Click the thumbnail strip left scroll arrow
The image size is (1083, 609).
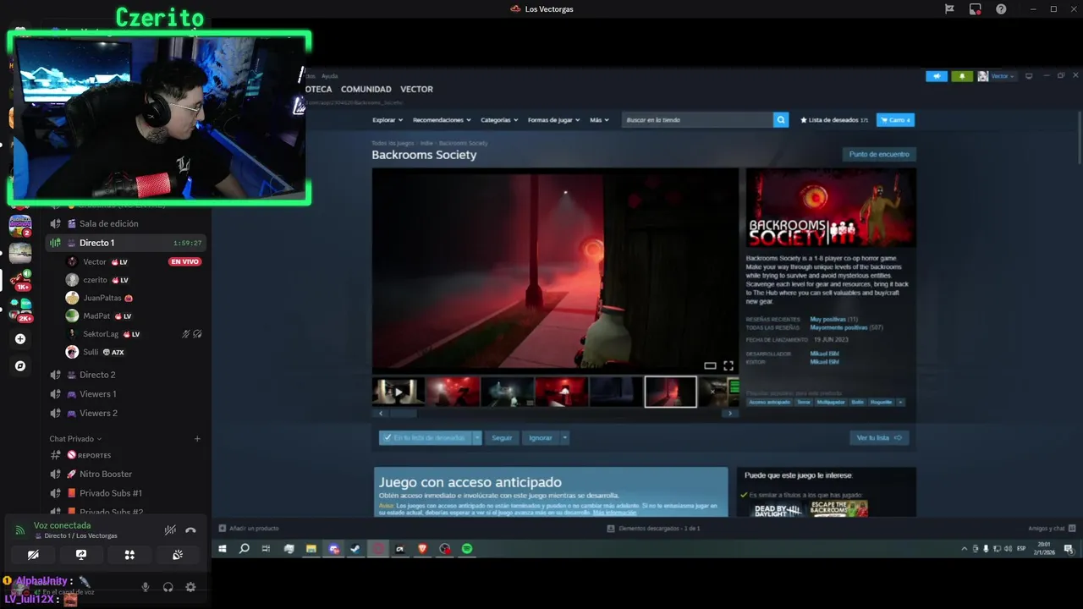coord(380,414)
